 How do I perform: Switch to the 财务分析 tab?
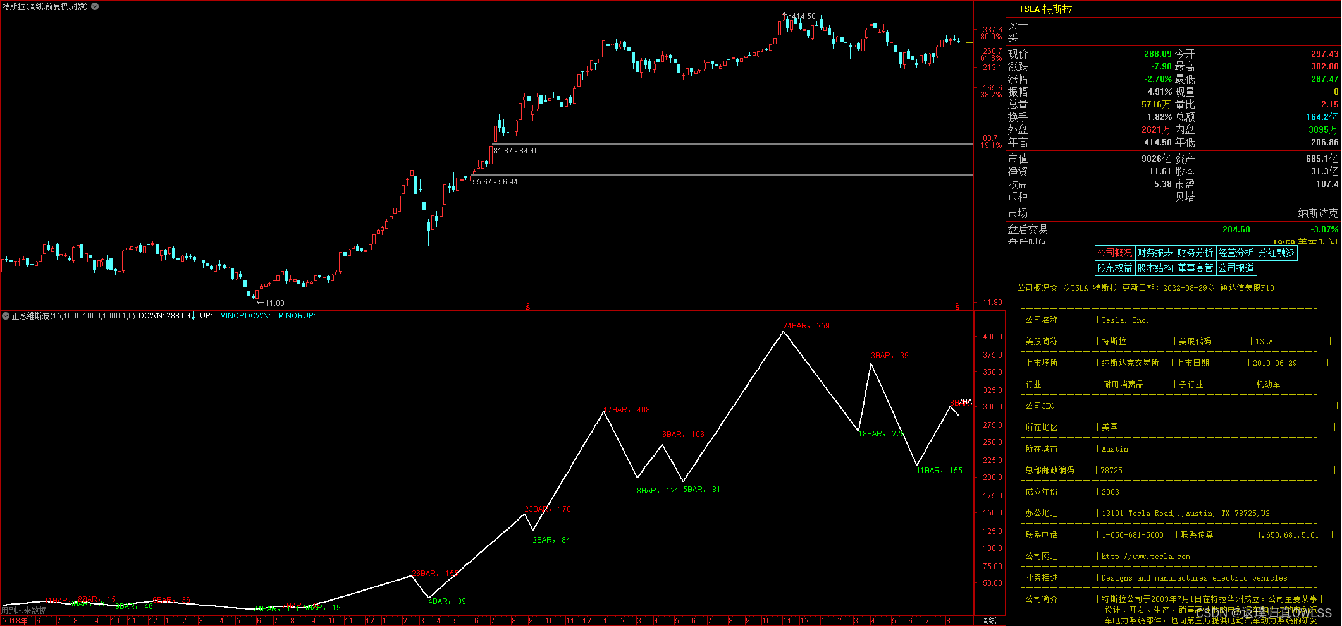pyautogui.click(x=1195, y=253)
